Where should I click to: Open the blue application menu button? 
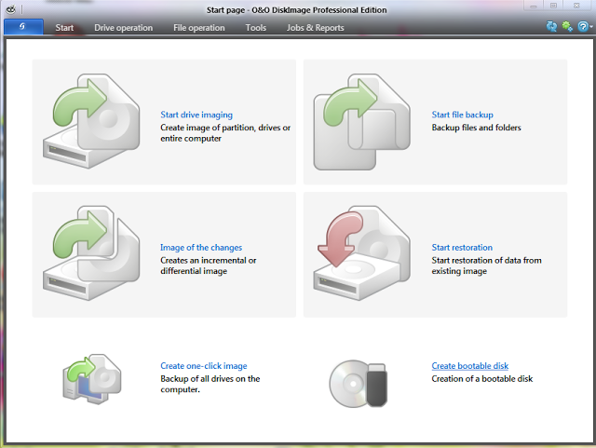[23, 27]
